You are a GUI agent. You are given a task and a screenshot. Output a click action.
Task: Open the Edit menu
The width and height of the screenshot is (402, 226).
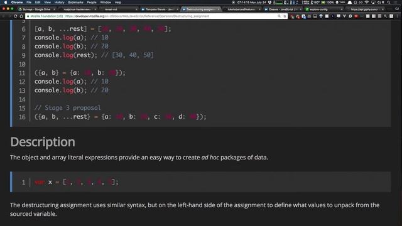[38, 3]
